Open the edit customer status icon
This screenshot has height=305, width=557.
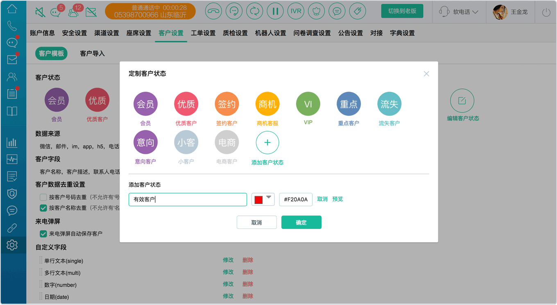click(462, 101)
